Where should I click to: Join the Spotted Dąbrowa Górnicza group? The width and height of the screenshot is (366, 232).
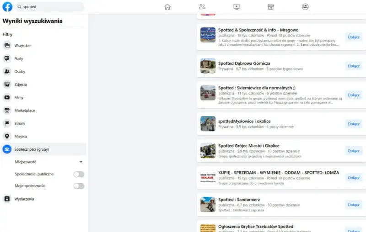pyautogui.click(x=354, y=66)
